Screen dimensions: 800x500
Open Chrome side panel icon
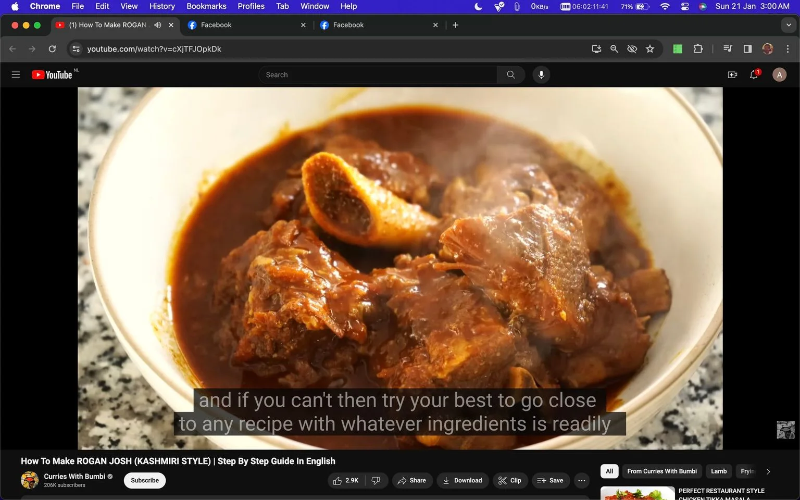click(747, 48)
